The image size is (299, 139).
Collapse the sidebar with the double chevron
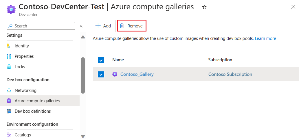click(x=81, y=26)
